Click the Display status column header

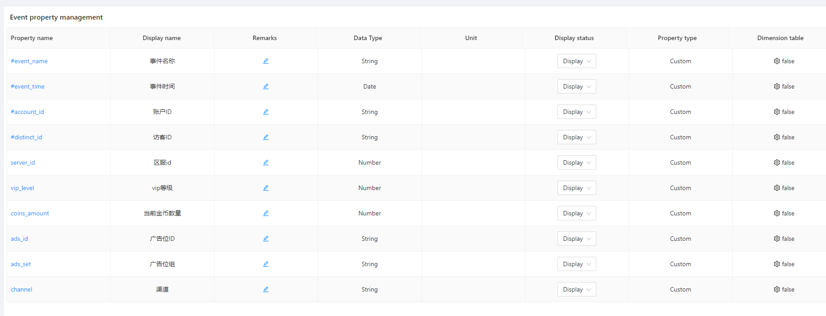point(574,38)
